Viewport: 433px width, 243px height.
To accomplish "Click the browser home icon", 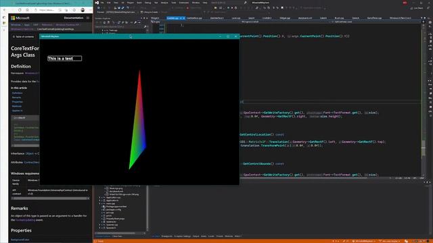I will point(27,10).
